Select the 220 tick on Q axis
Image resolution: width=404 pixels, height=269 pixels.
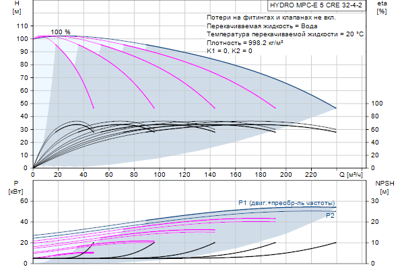(x=311, y=174)
